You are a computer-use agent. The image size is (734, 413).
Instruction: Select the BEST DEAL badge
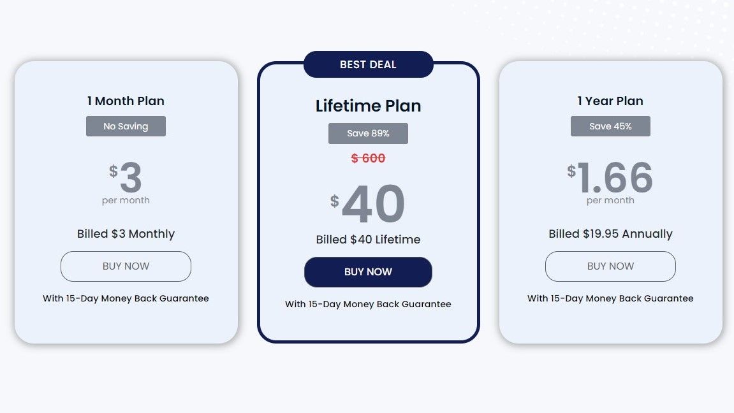coord(368,64)
